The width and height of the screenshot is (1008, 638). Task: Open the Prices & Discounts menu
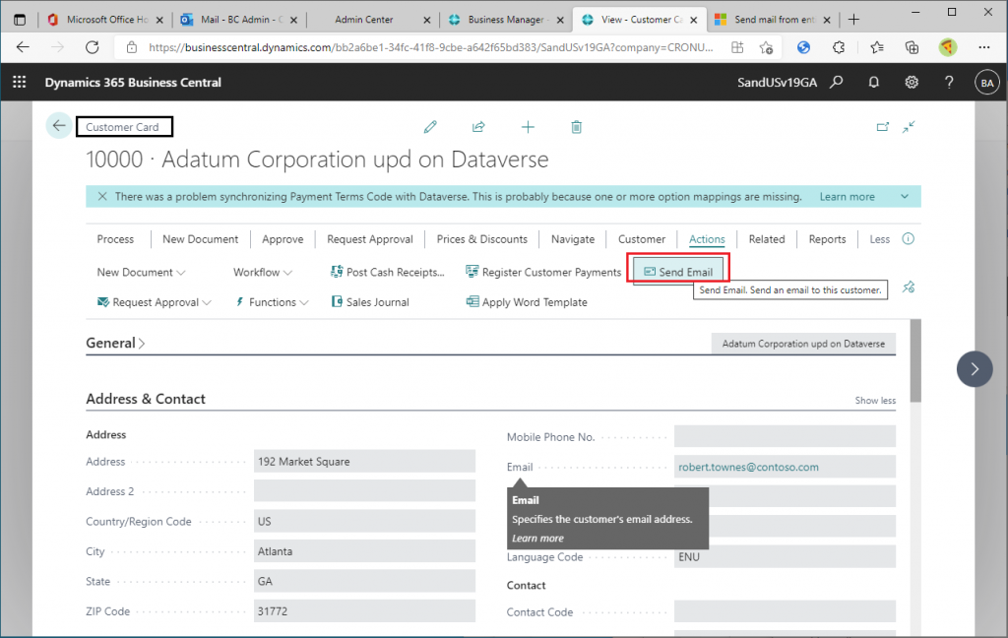click(x=482, y=239)
